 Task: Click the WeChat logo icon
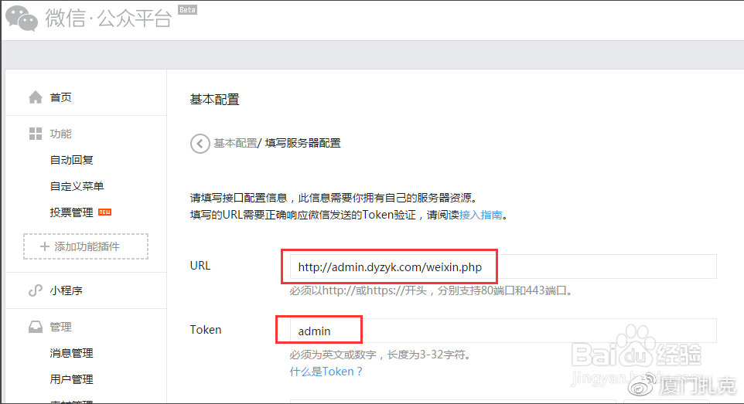click(22, 19)
